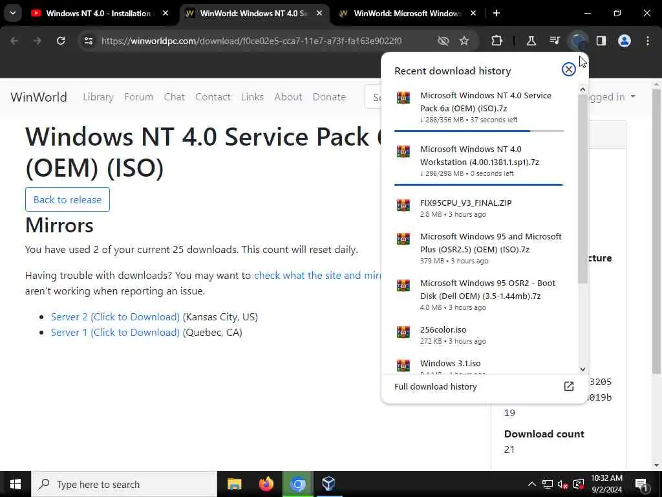
Task: Open the Library menu item
Action: click(98, 97)
